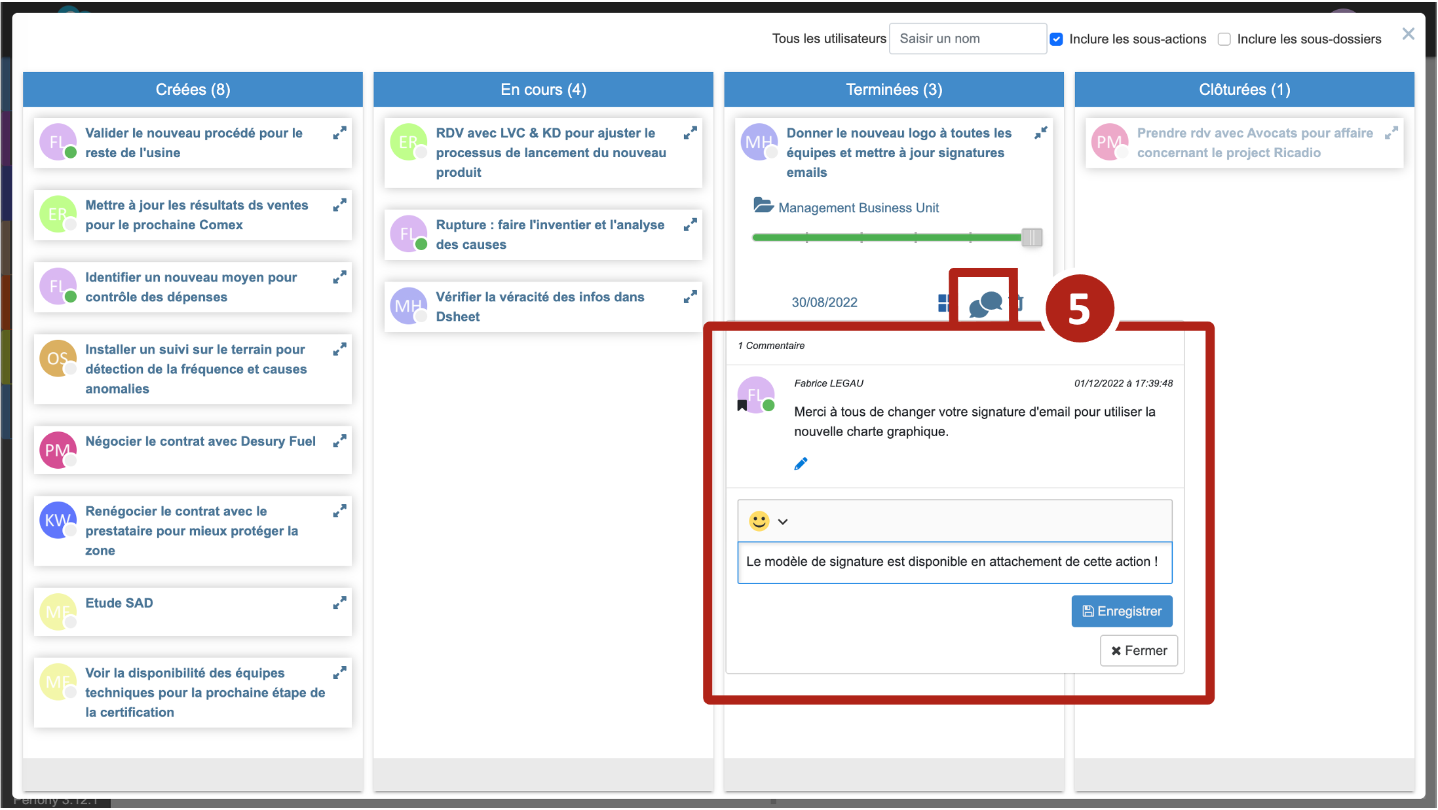Click the Terminées (3) column header
Viewport: 1438px width, 810px height.
point(894,90)
